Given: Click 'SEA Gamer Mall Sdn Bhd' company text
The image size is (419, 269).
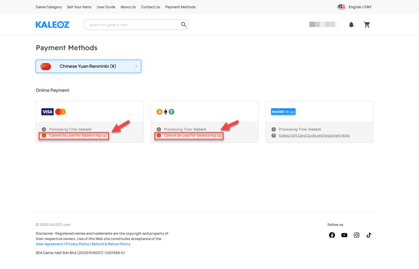Looking at the screenshot, I should [80, 253].
